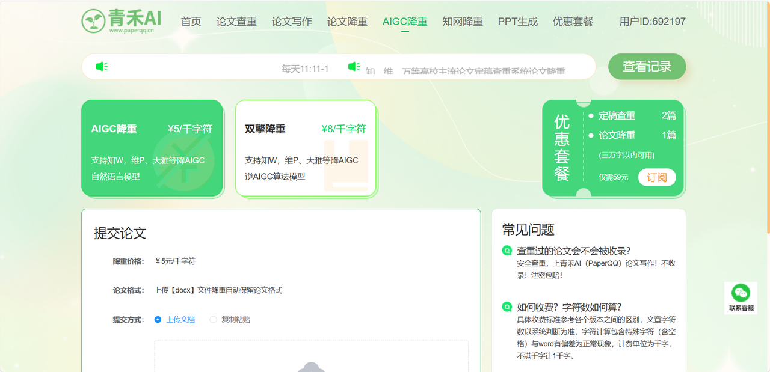Image resolution: width=770 pixels, height=372 pixels.
Task: Click the dashed document upload area
Action: pyautogui.click(x=311, y=356)
